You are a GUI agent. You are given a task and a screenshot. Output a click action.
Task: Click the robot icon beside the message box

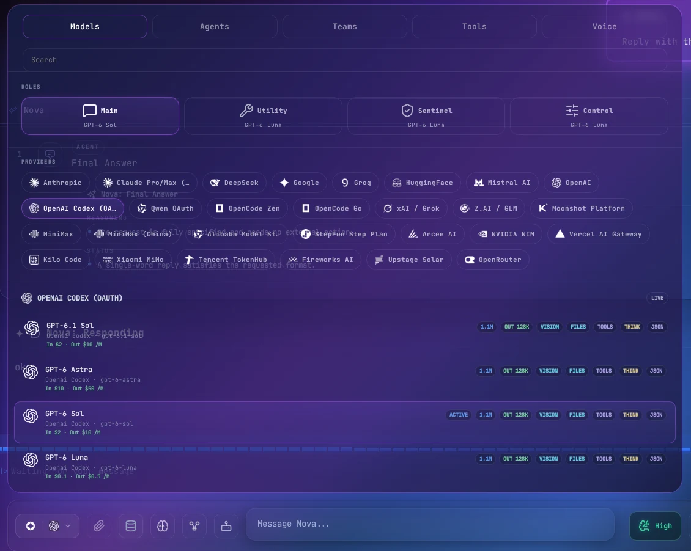(226, 526)
